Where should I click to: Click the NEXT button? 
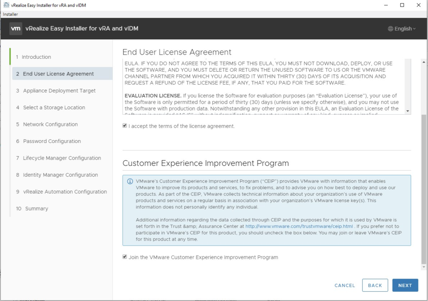[x=405, y=285]
